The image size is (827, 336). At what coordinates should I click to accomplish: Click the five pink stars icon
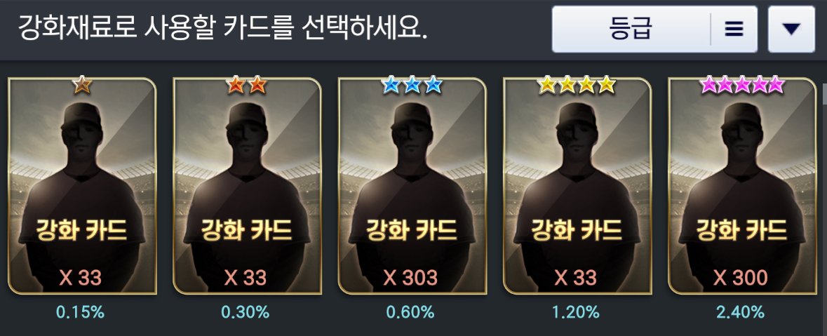point(742,84)
